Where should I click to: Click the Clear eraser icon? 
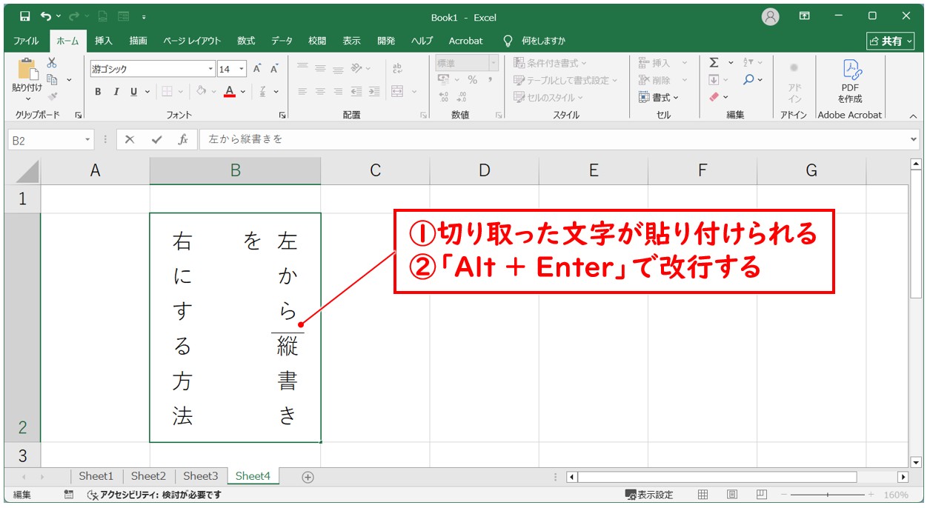point(714,97)
